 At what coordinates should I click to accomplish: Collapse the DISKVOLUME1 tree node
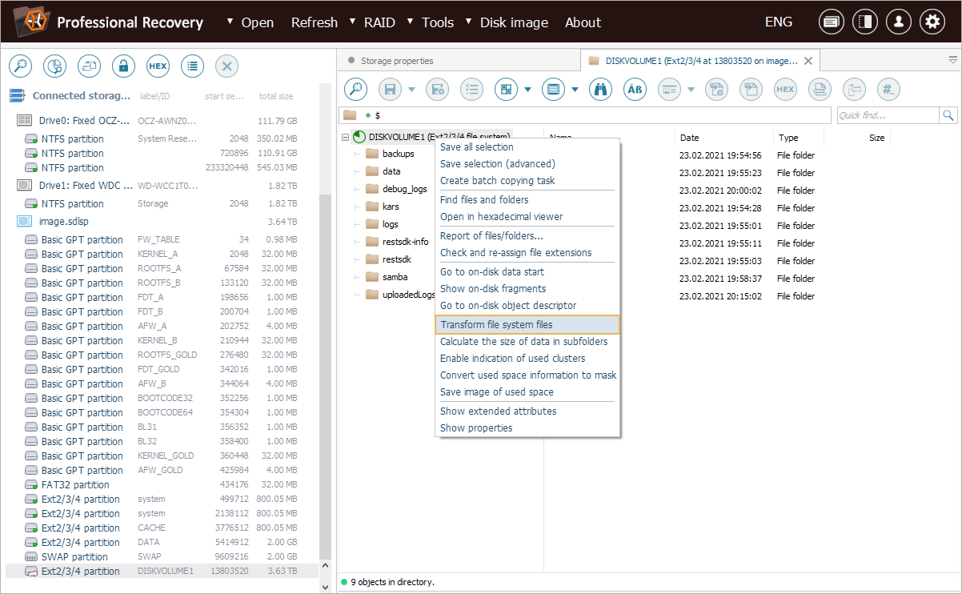[x=345, y=137]
